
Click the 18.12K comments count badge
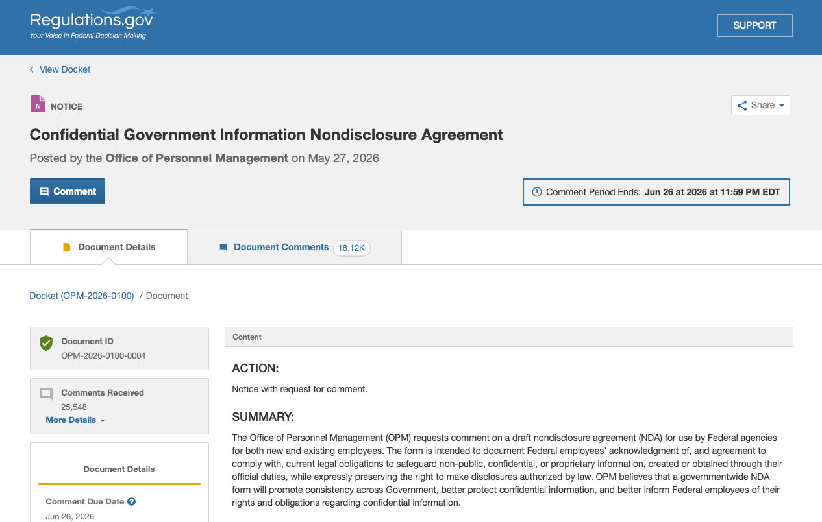(351, 248)
